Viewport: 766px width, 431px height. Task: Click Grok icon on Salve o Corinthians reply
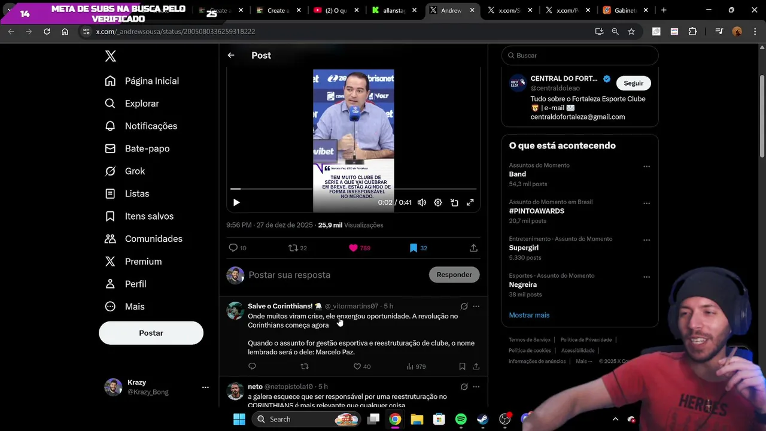tap(464, 306)
